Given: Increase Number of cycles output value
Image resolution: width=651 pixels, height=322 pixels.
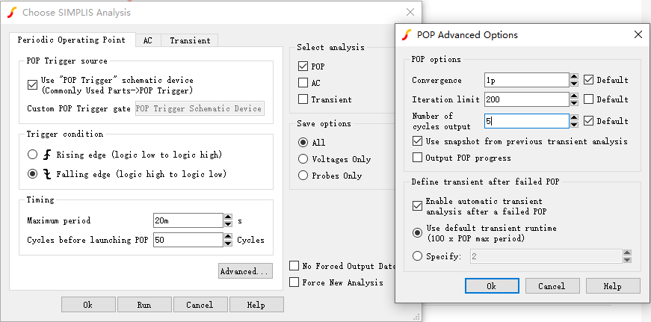Looking at the screenshot, I should point(574,117).
